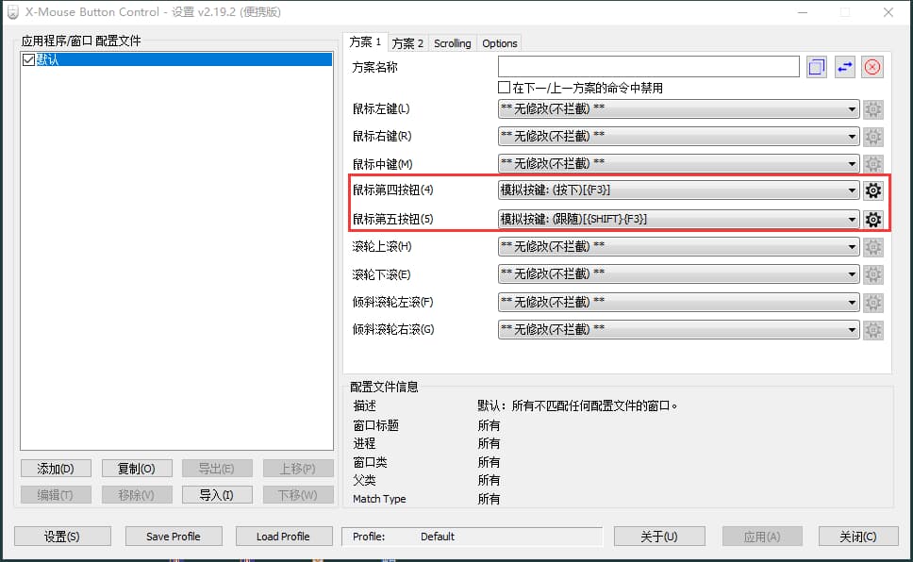Open the 鼠标第四按钮(4) action dropdown
This screenshot has width=913, height=562.
[x=678, y=190]
